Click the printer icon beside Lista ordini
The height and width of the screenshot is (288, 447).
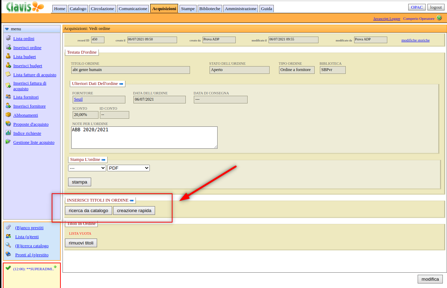[8, 38]
